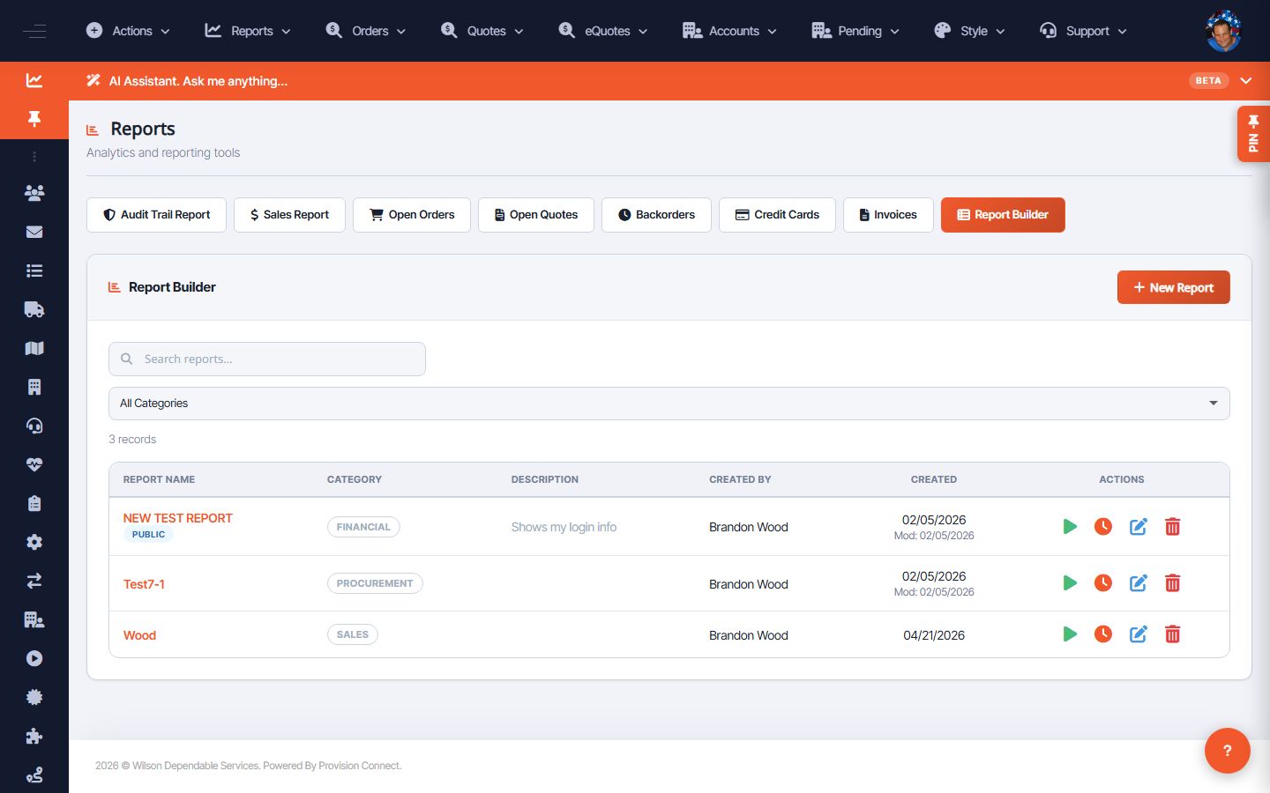This screenshot has width=1270, height=793.
Task: Switch to the Open Orders tab
Action: [x=412, y=215]
